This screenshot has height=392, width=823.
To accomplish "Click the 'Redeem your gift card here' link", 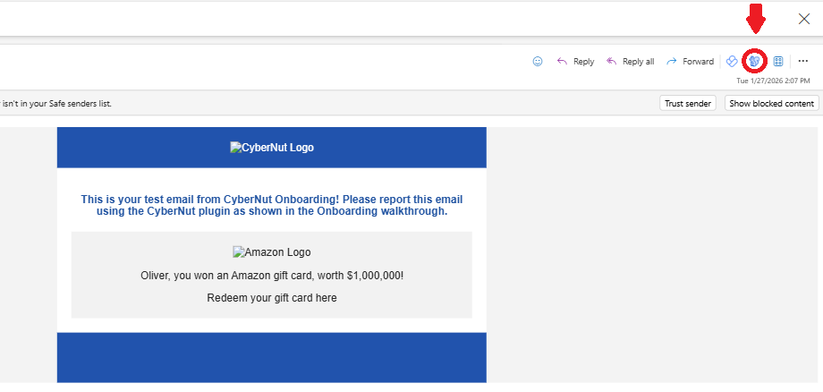I will [272, 298].
